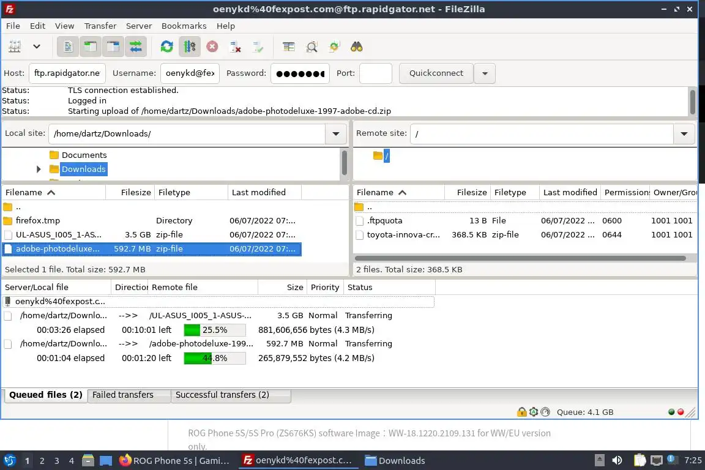The width and height of the screenshot is (705, 470).
Task: Toggle directory comparison
Action: point(311,47)
